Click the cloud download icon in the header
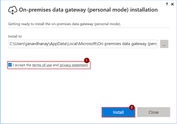The width and height of the screenshot is (177, 124). 12,10
